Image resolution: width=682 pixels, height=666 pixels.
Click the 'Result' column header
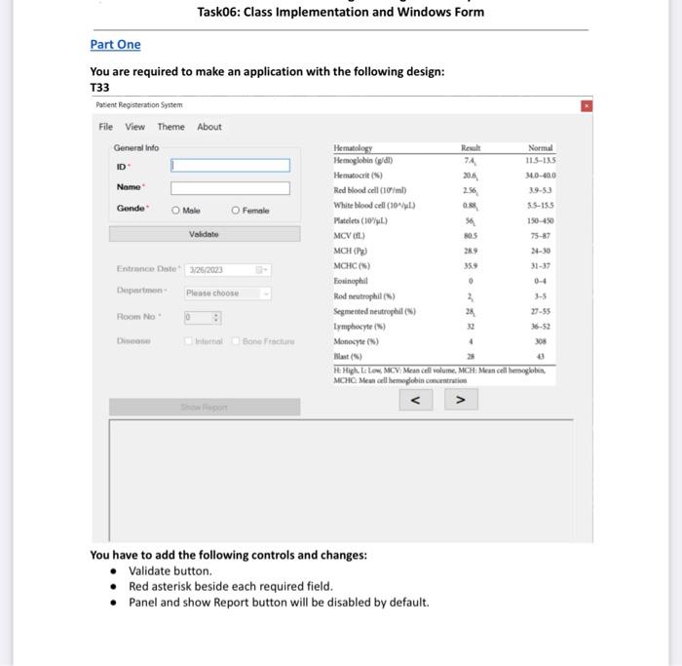[471, 148]
